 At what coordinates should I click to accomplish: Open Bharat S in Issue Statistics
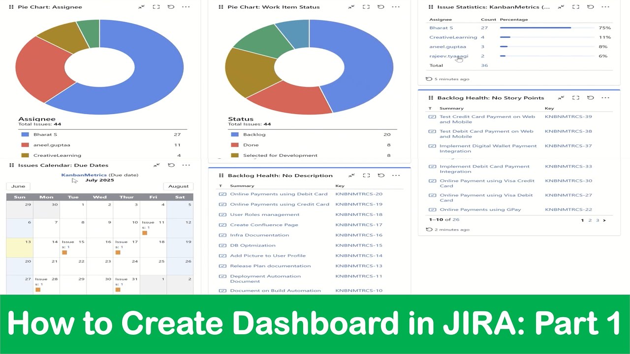[x=441, y=28]
